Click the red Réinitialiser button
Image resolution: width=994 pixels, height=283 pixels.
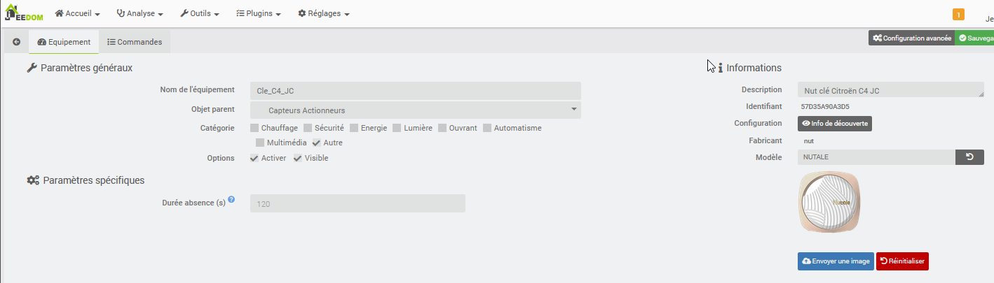(x=902, y=261)
